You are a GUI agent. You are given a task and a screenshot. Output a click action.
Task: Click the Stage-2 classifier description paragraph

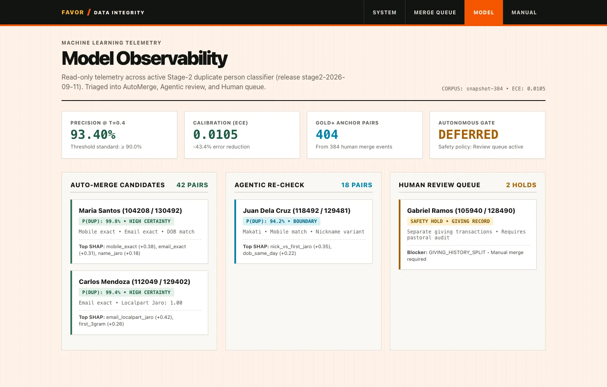203,82
